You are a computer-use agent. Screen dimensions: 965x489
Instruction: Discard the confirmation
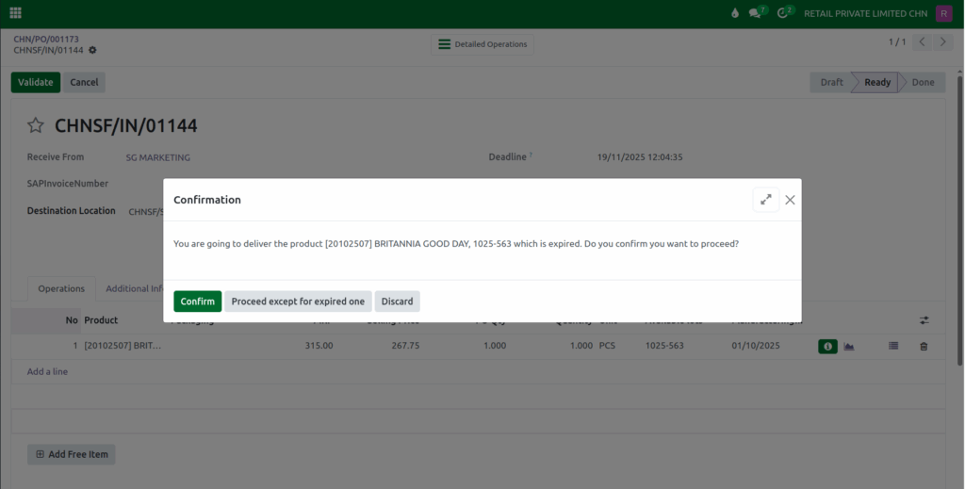(x=397, y=302)
